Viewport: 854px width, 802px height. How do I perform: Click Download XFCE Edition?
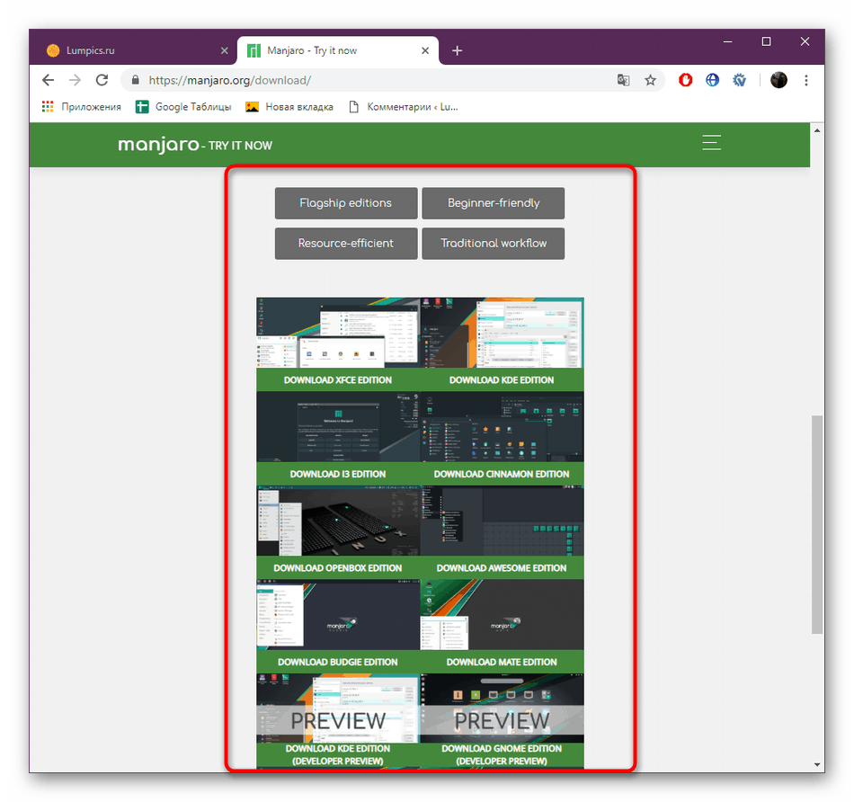338,379
